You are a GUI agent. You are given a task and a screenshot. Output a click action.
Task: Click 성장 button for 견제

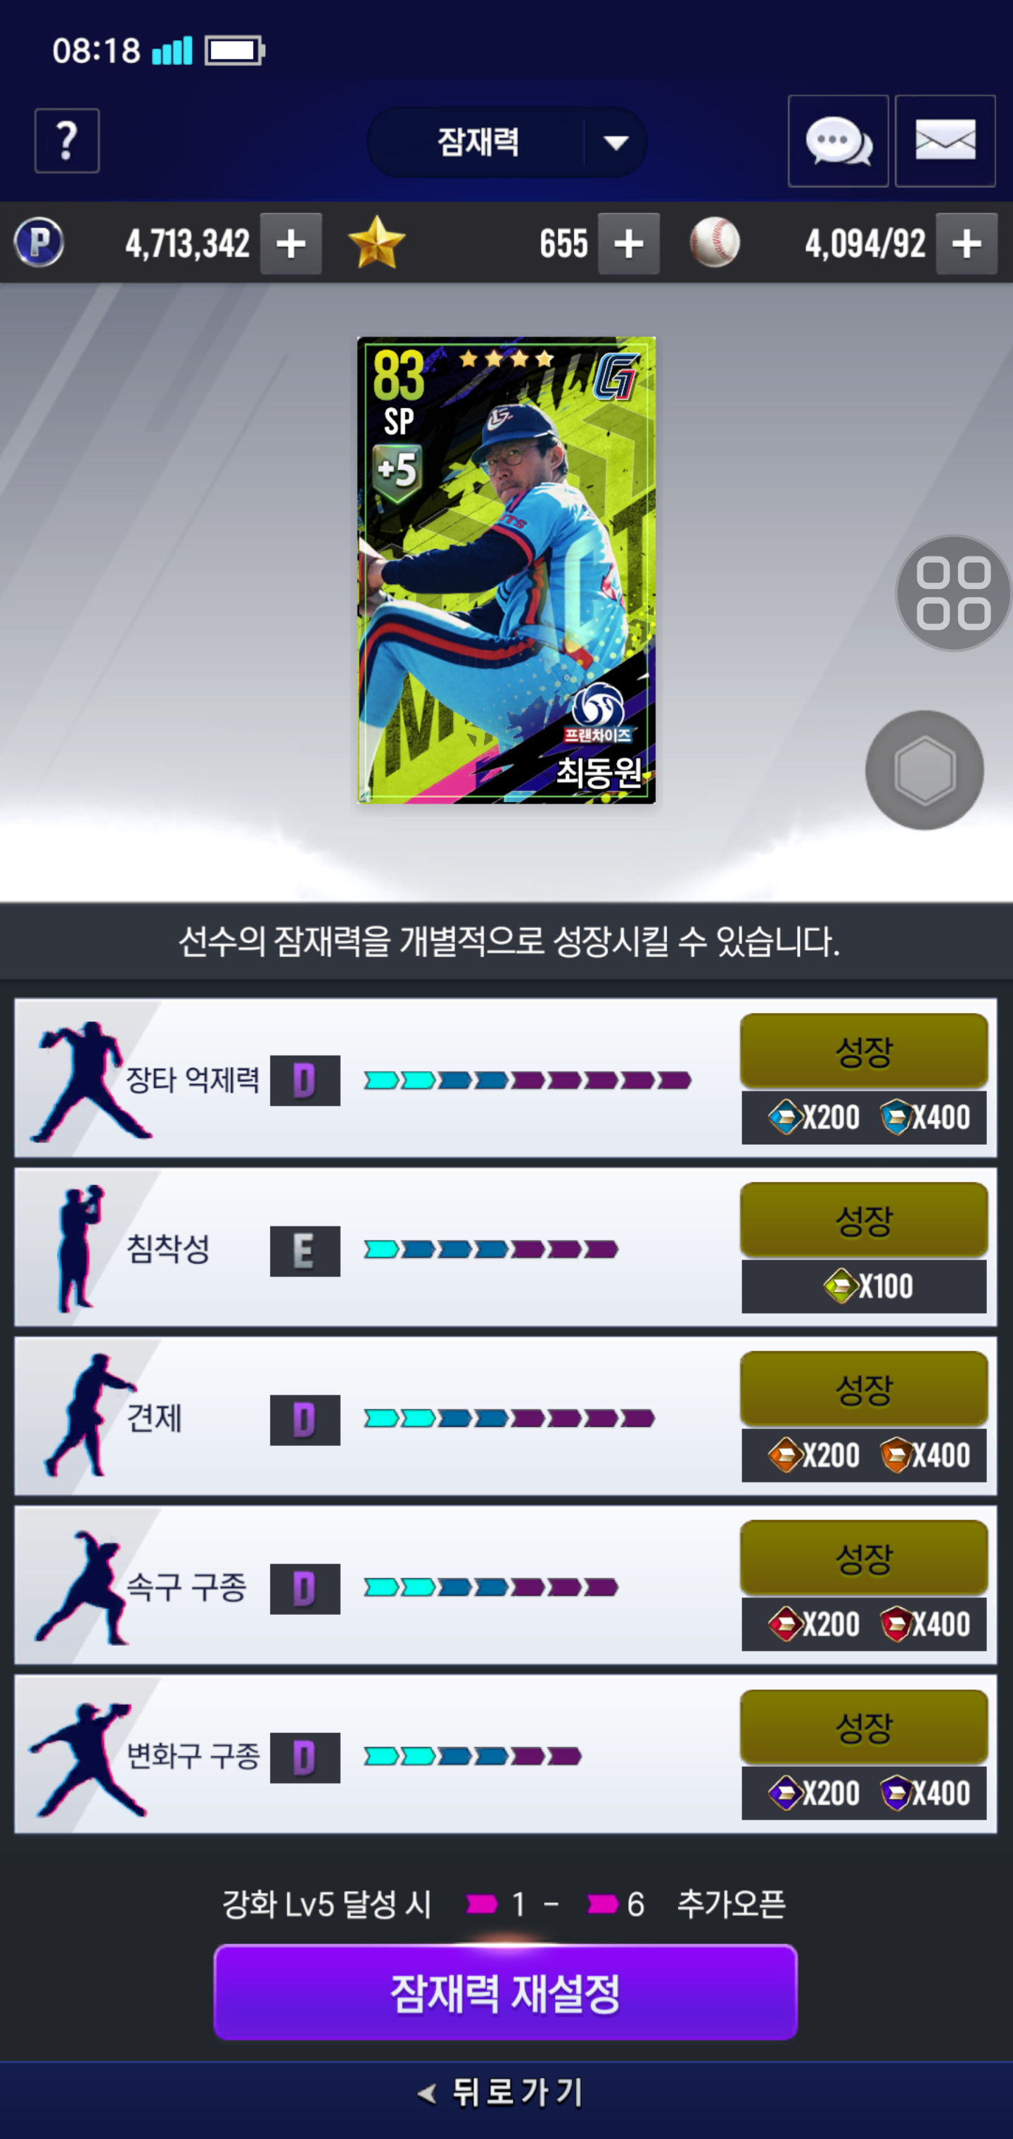(864, 1389)
